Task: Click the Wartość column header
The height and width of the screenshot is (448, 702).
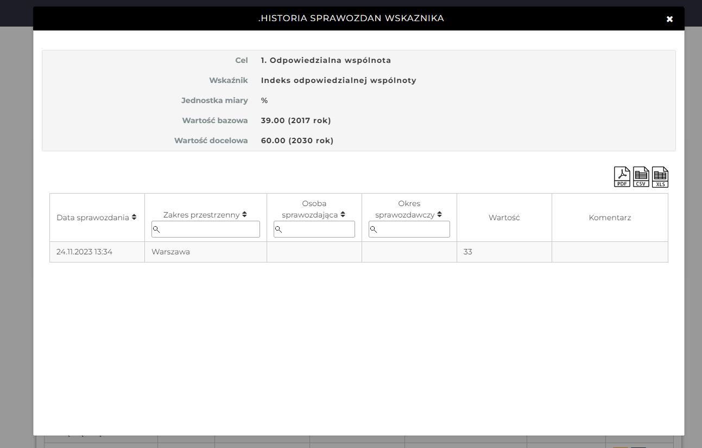Action: point(504,217)
